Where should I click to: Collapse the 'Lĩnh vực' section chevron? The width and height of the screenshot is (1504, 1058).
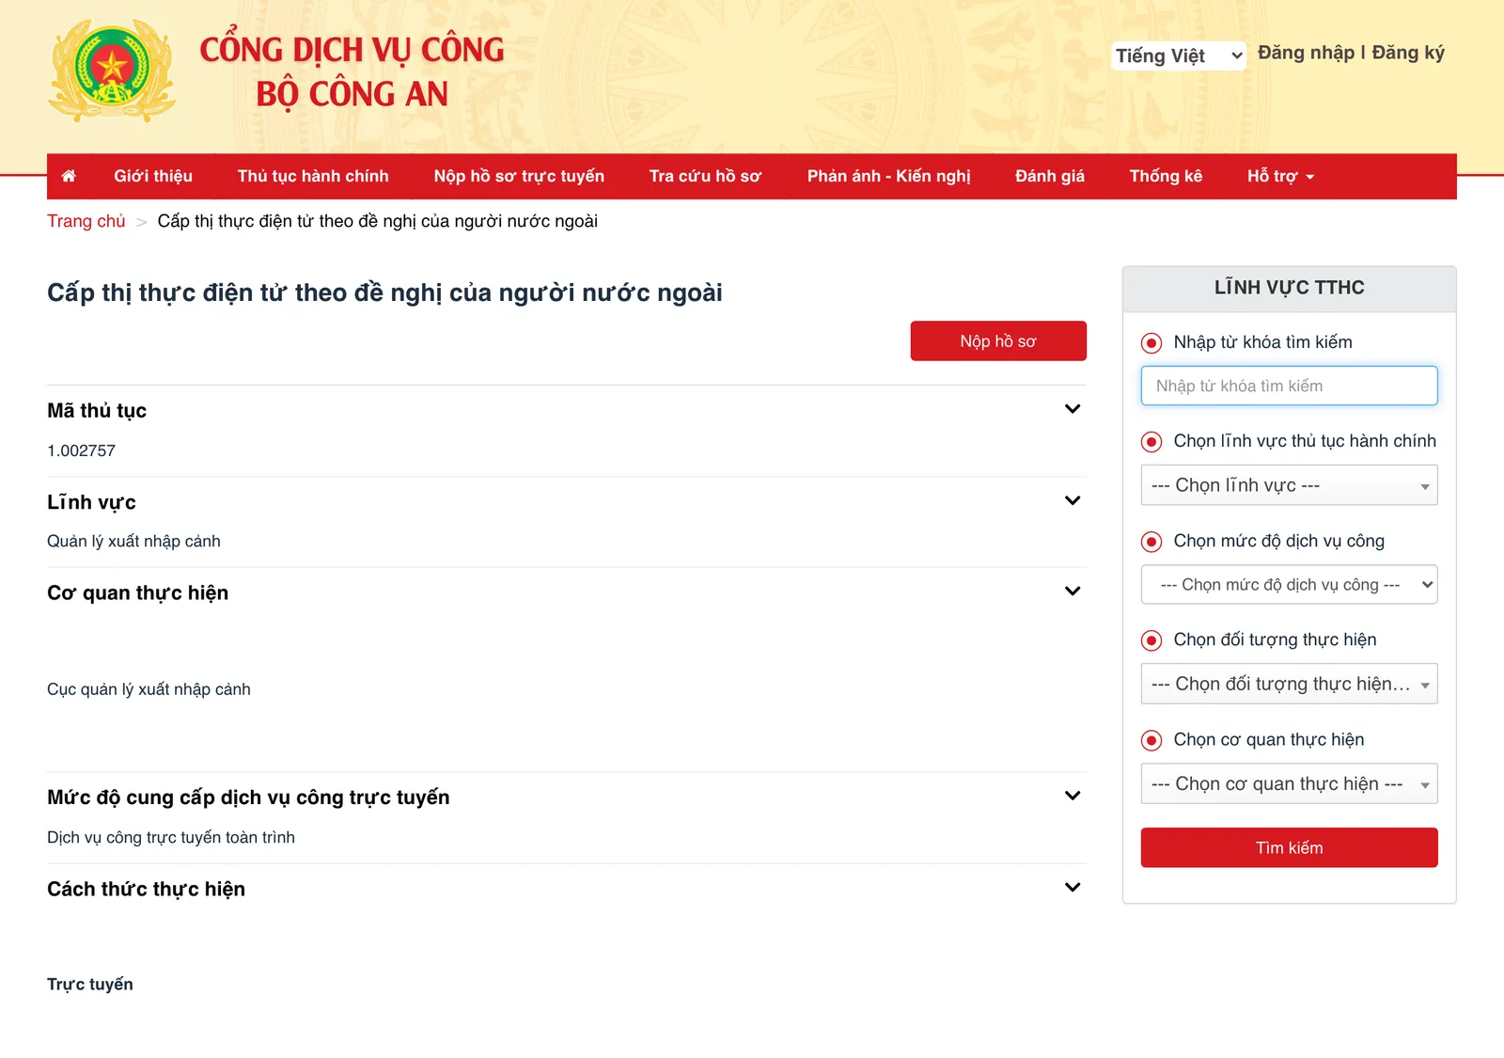coord(1073,500)
